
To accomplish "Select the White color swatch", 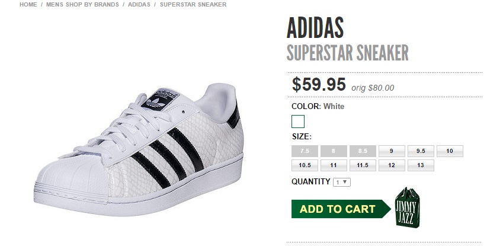I will pyautogui.click(x=298, y=122).
